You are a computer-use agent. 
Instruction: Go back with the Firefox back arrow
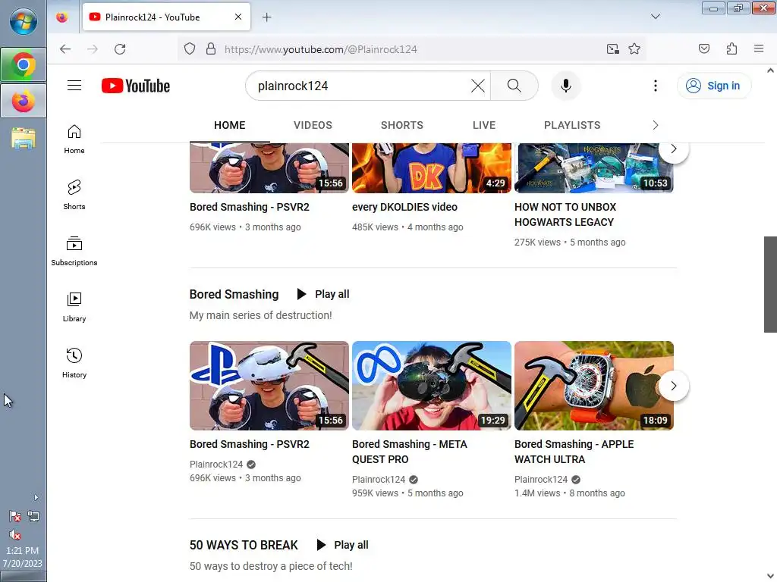65,49
